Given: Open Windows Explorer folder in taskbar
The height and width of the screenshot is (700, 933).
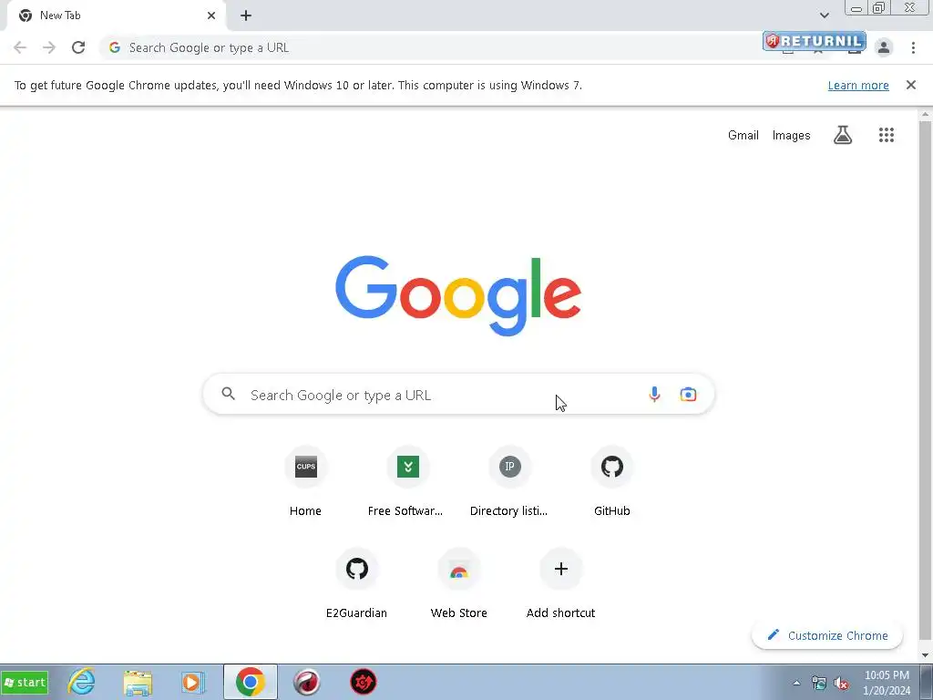Looking at the screenshot, I should click(x=138, y=682).
